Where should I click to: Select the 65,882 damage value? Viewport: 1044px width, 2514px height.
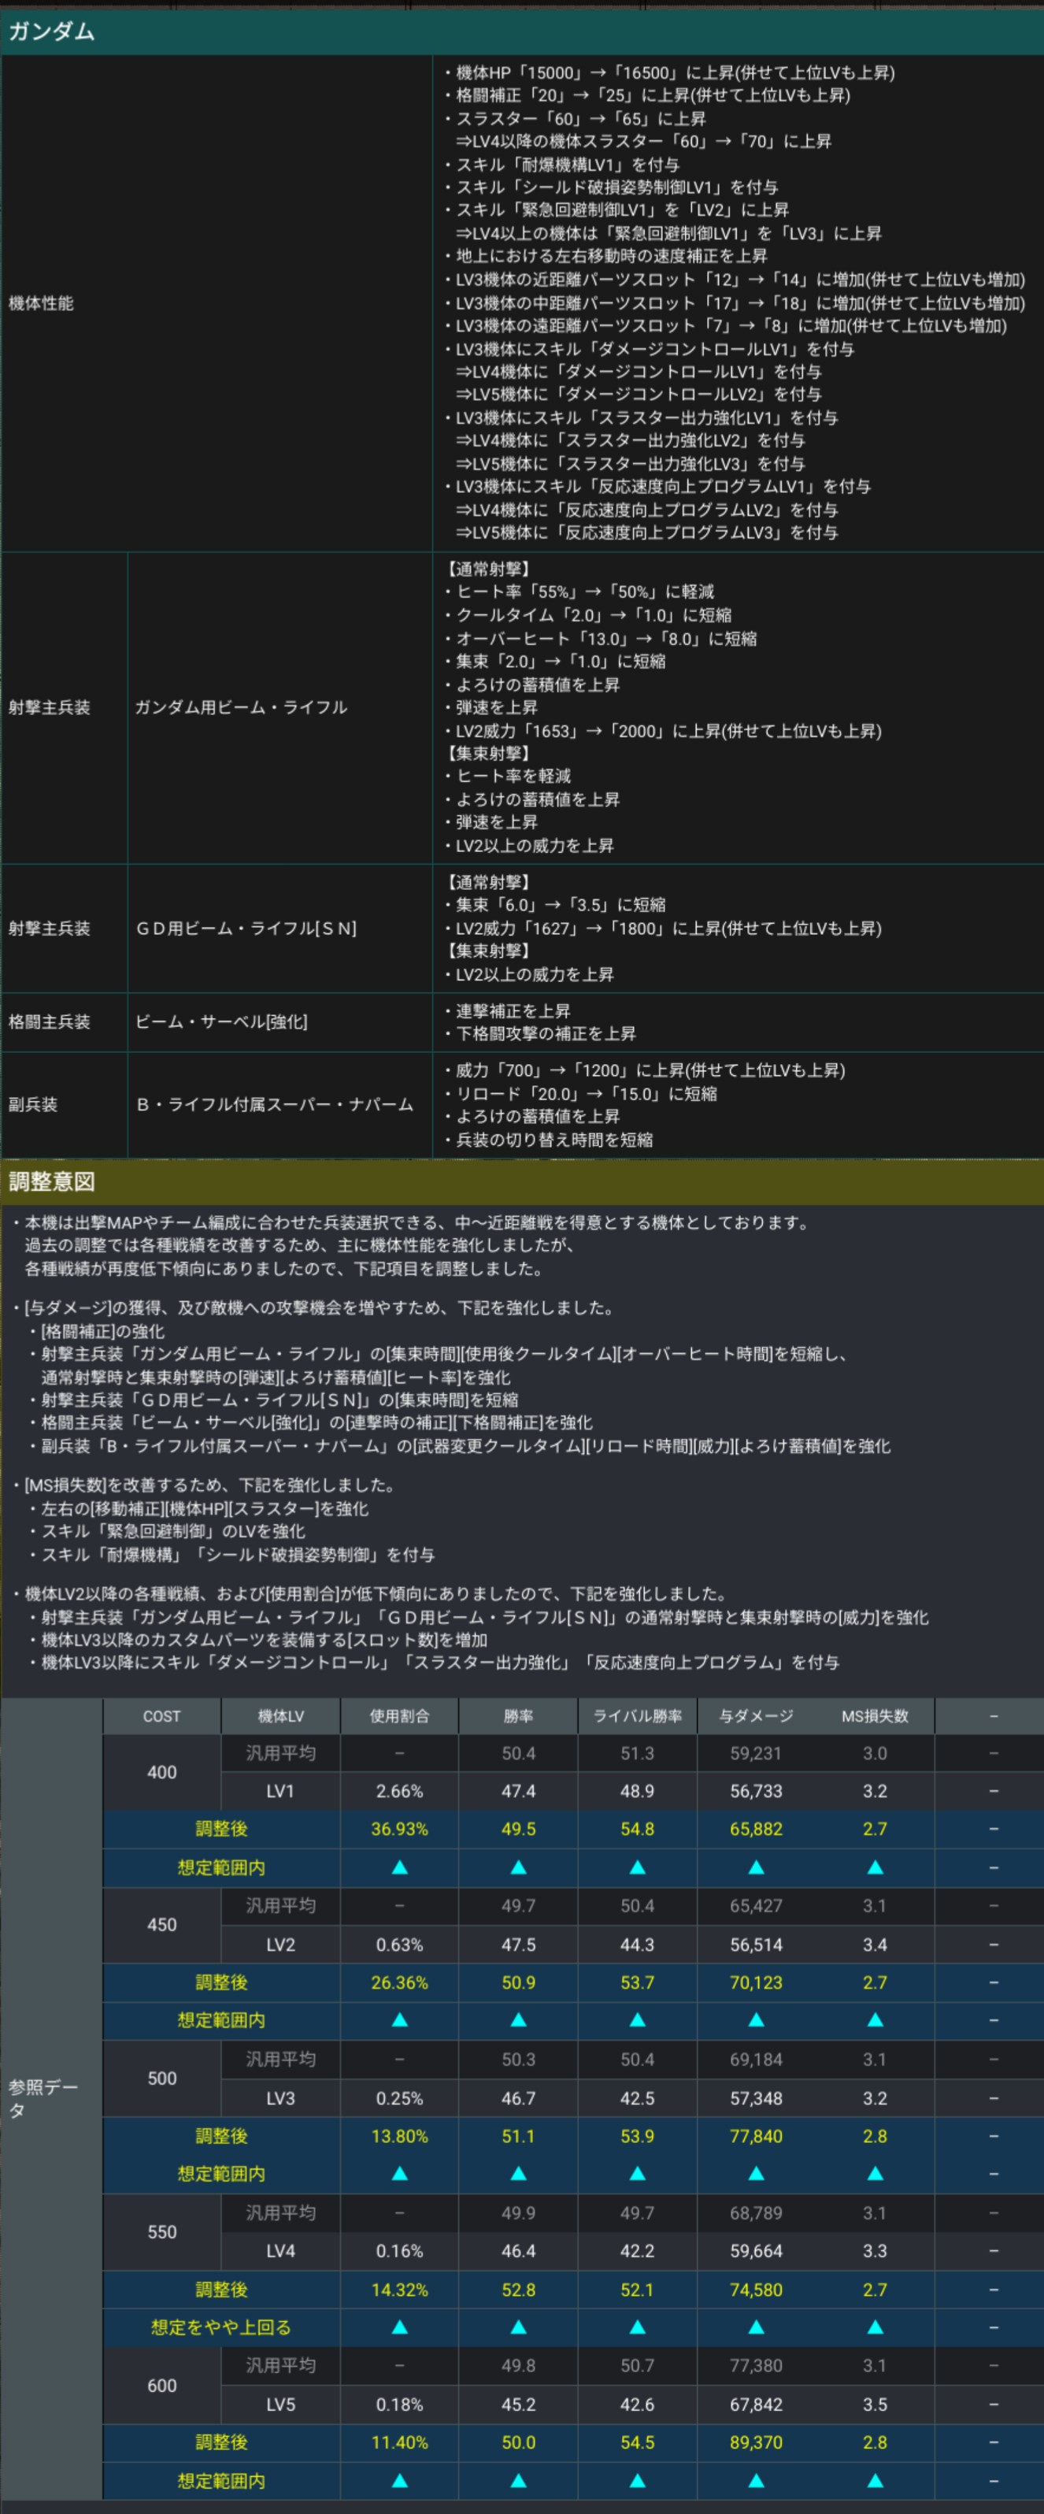point(756,1829)
